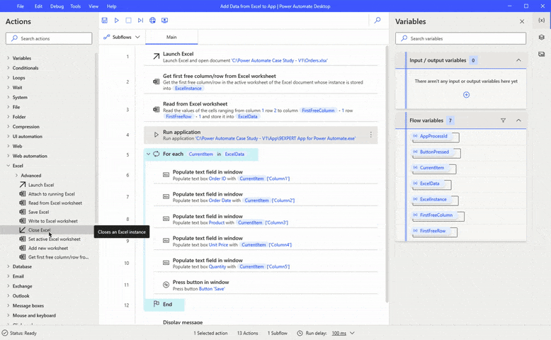Viewport: 551px width, 340px height.
Task: Expand the Web automation actions group
Action: click(x=8, y=156)
